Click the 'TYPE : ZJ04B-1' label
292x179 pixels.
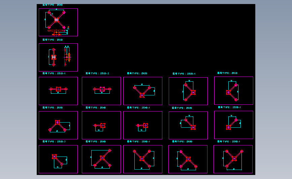(138, 108)
